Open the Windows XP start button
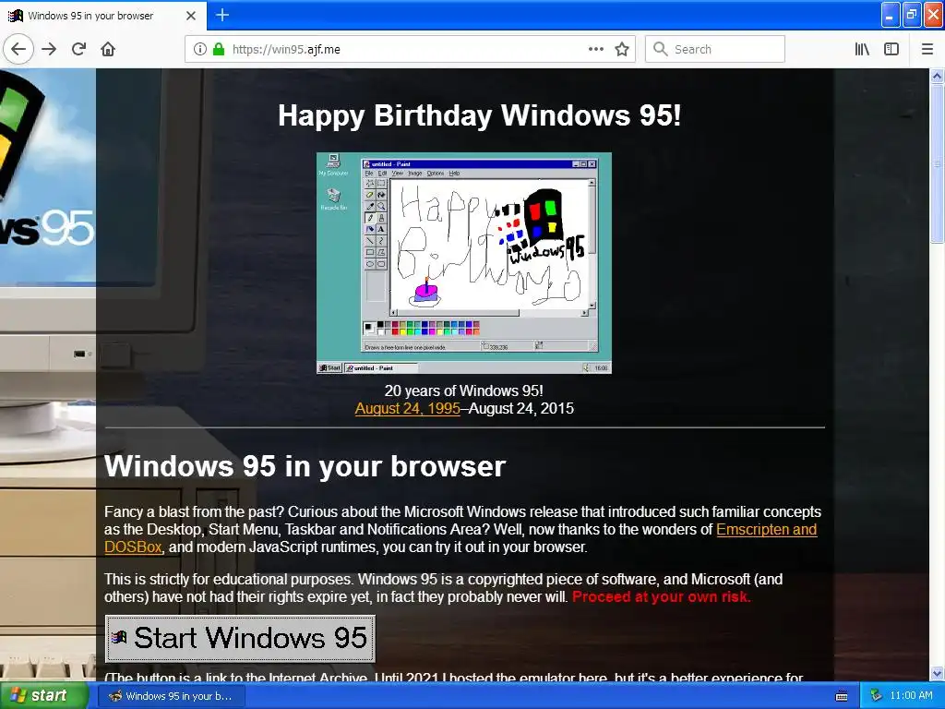 43,695
